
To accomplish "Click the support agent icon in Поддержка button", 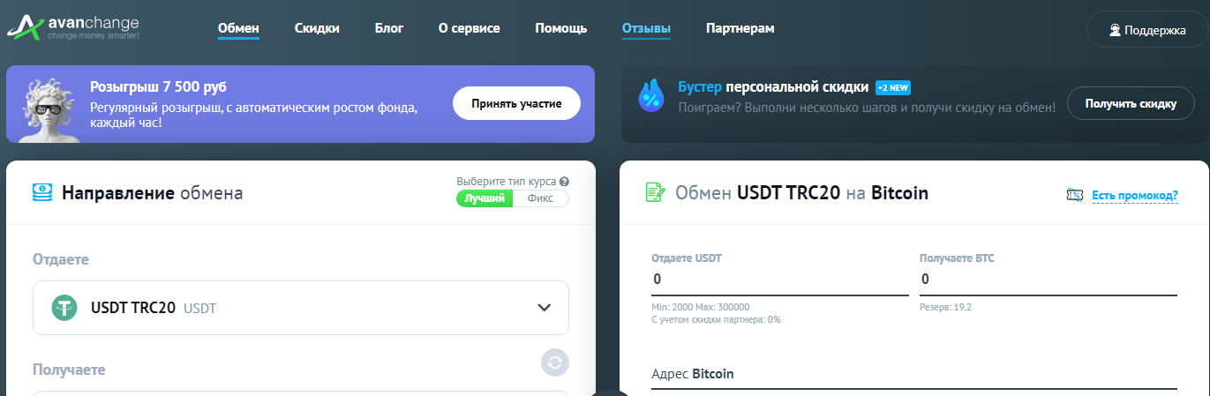I will click(1116, 30).
